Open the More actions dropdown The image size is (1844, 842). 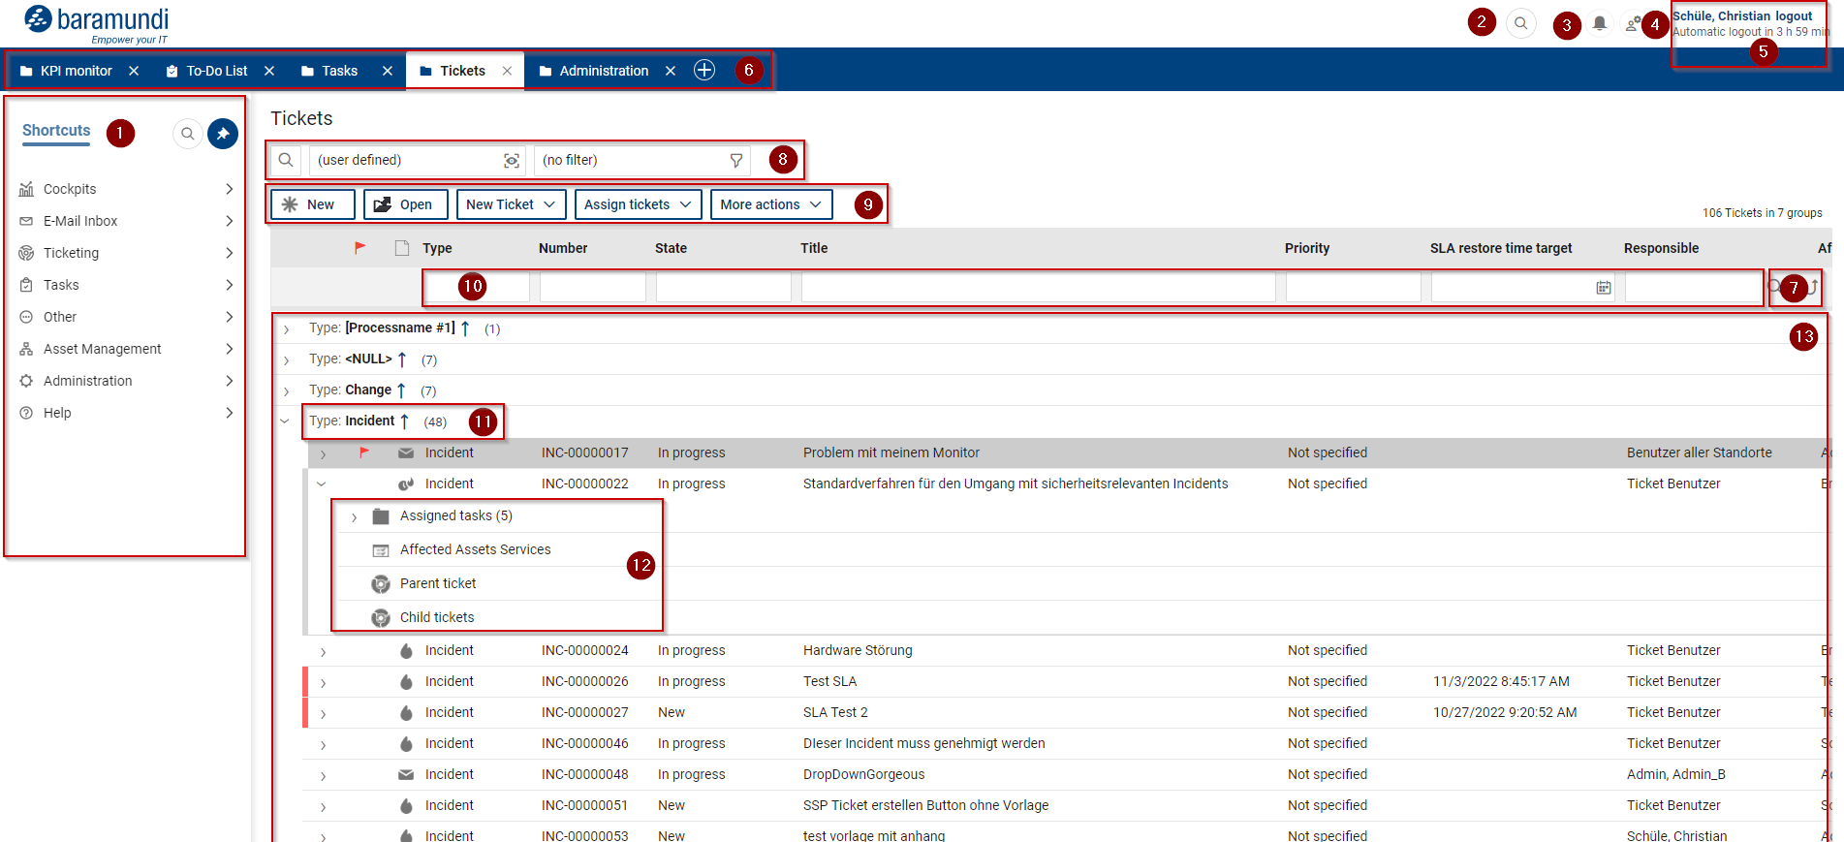pyautogui.click(x=770, y=204)
